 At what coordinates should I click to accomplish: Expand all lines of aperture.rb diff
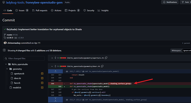point(55,58)
